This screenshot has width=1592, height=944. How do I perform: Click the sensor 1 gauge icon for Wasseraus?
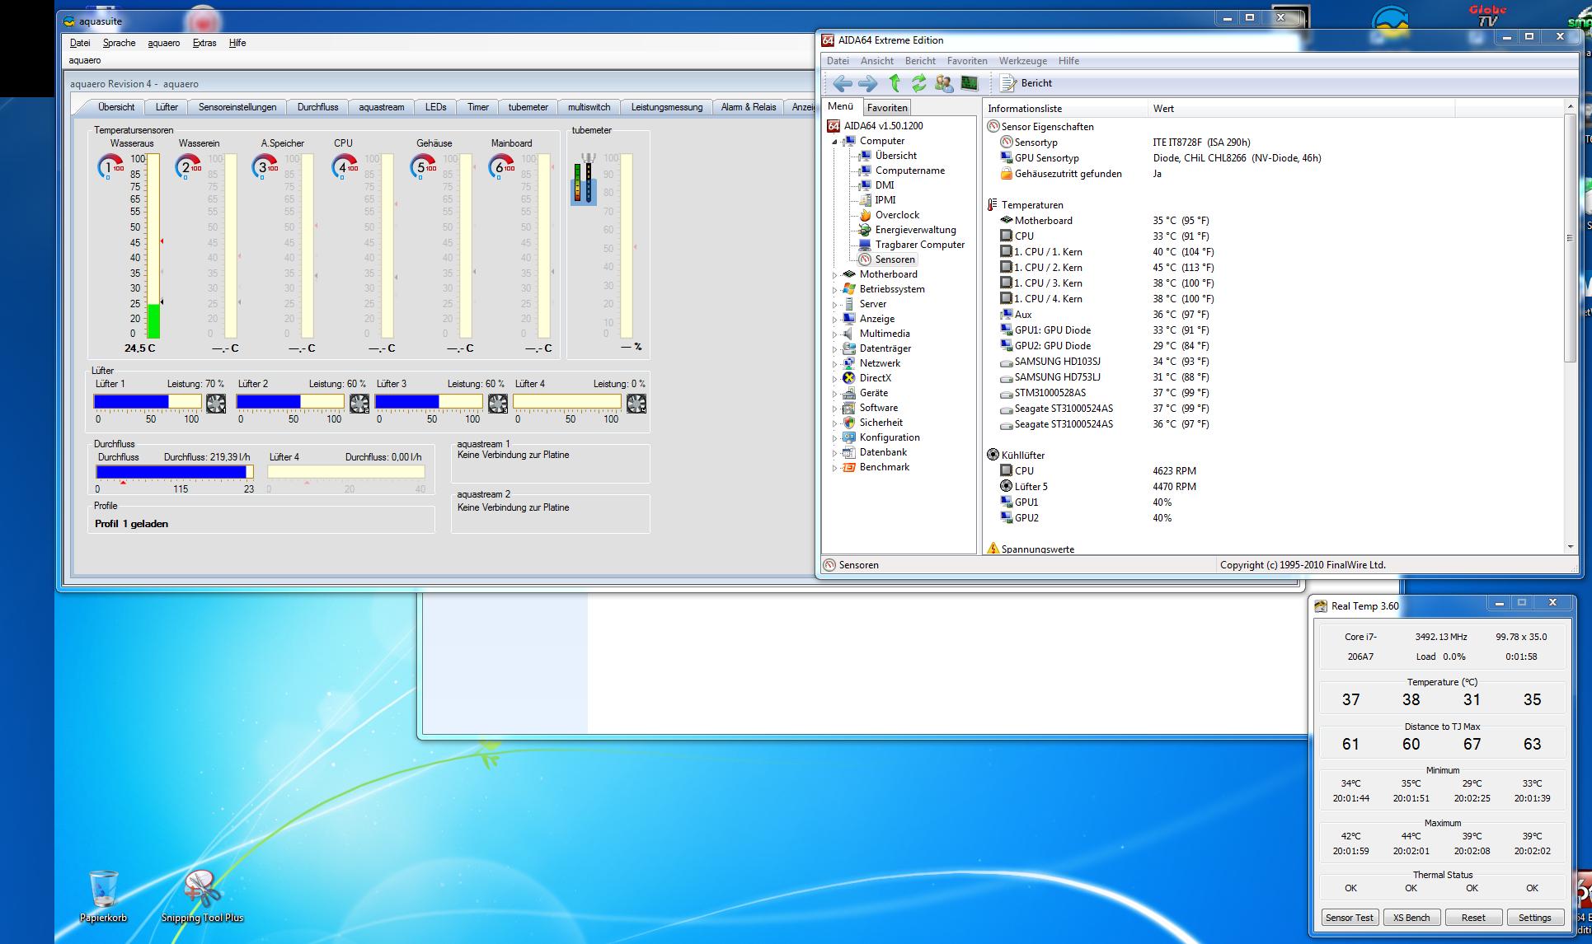click(110, 167)
